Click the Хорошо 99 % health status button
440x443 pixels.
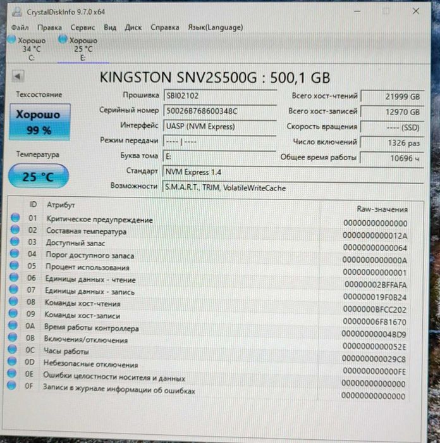(40, 122)
